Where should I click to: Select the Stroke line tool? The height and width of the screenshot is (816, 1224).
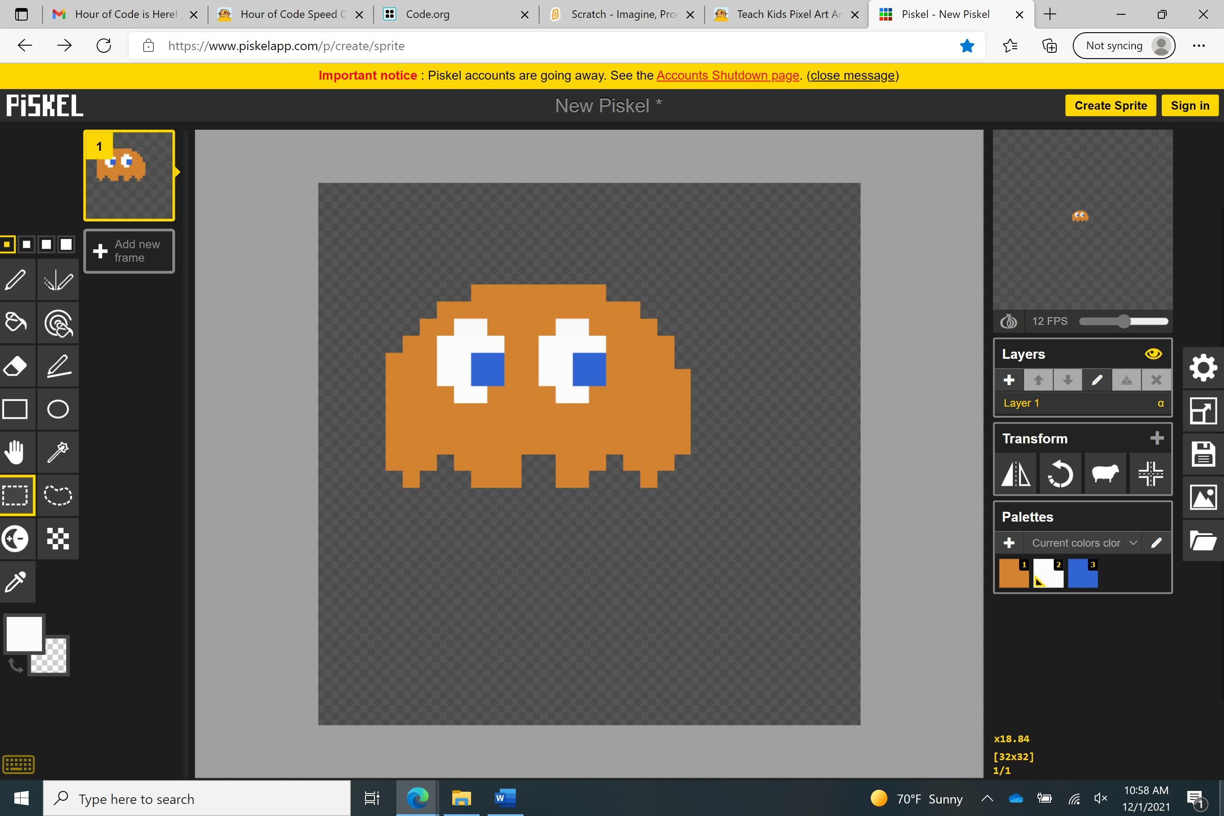[58, 366]
